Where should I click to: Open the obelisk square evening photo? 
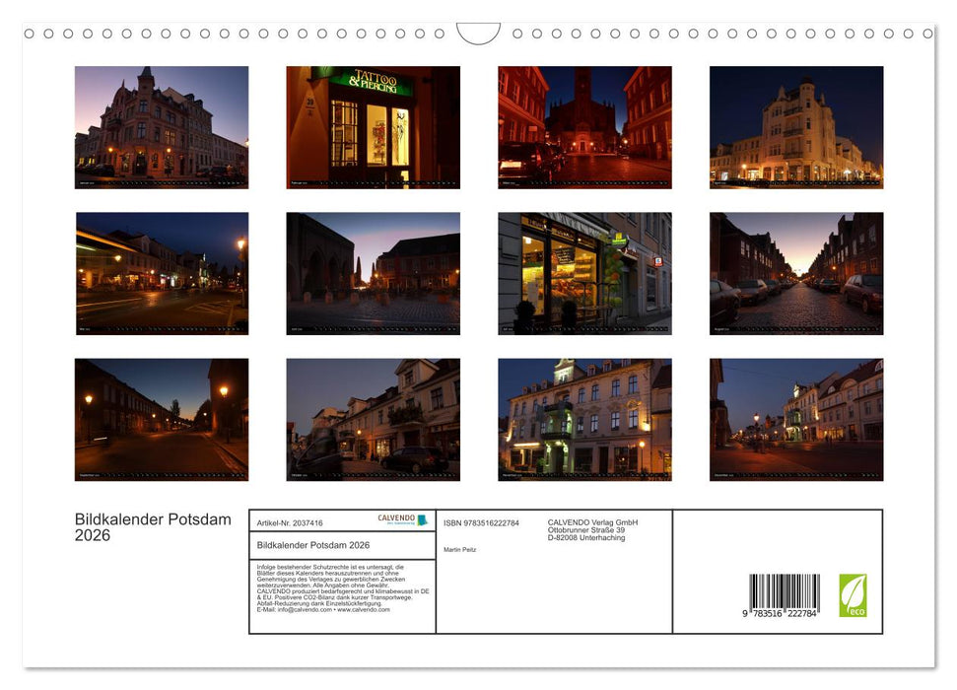[375, 273]
